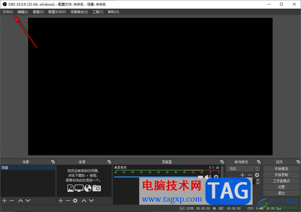Move the scene up with the up arrow
Image resolution: width=301 pixels, height=212 pixels.
[x=21, y=201]
